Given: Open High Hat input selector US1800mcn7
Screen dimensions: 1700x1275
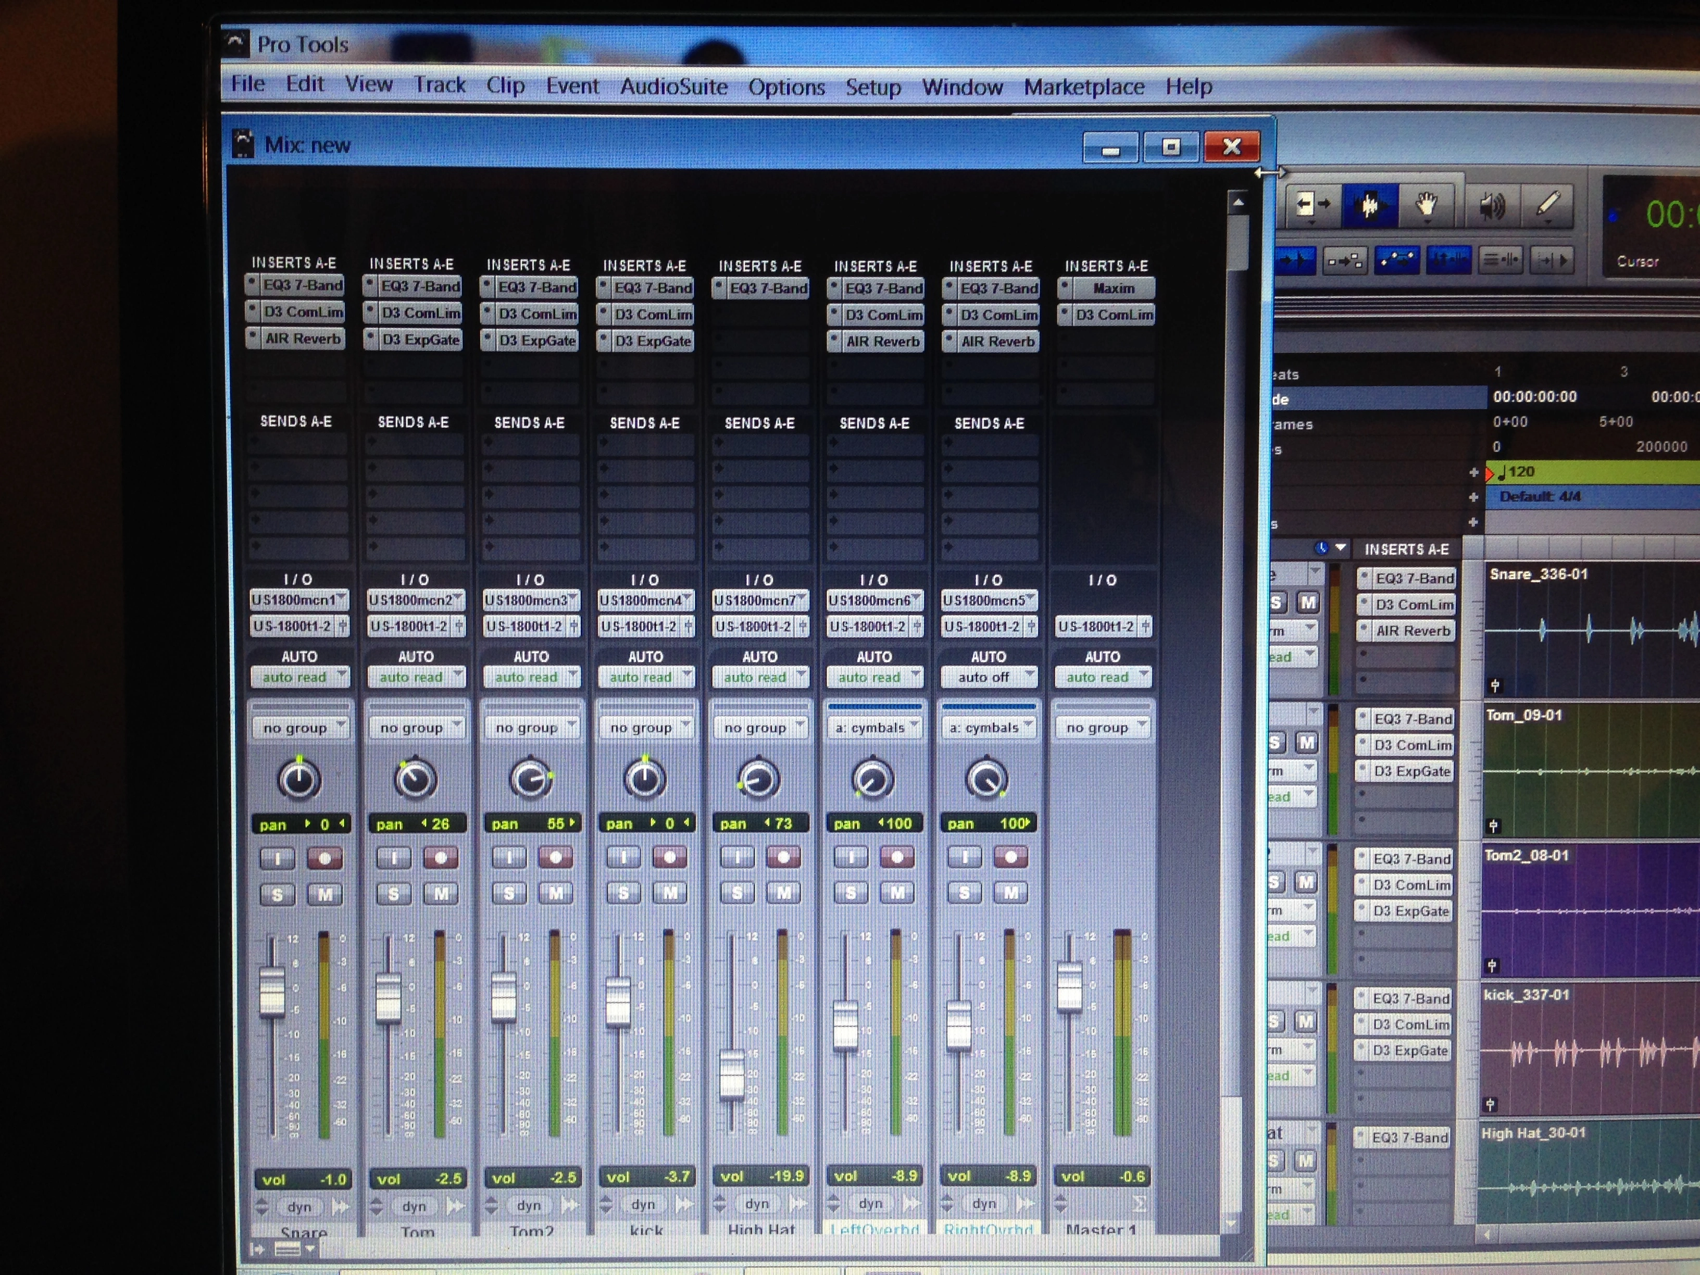Looking at the screenshot, I should point(760,599).
